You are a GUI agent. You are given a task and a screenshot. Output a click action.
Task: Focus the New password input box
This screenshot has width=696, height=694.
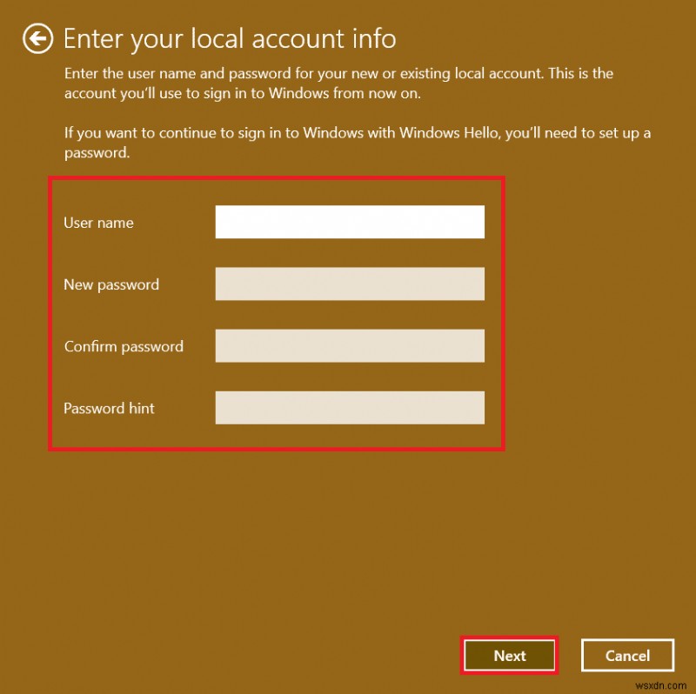[x=350, y=284]
